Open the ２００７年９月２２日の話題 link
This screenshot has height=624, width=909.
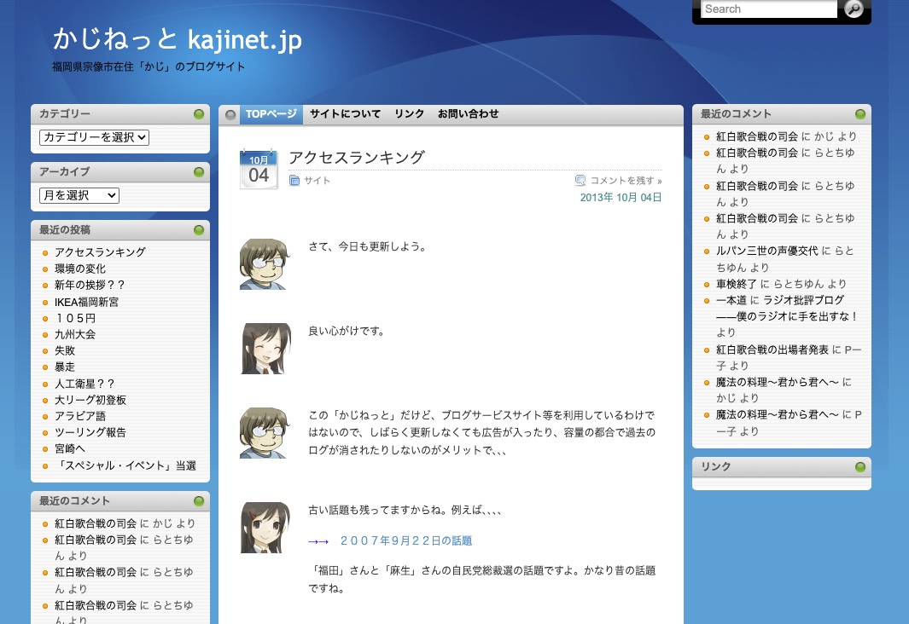405,540
